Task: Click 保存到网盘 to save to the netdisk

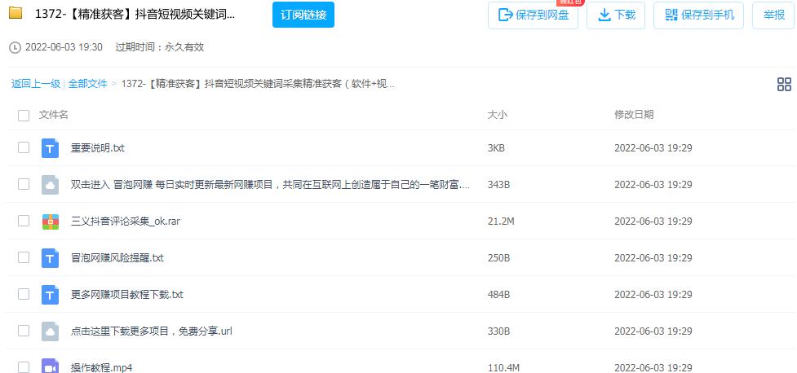Action: [x=533, y=15]
